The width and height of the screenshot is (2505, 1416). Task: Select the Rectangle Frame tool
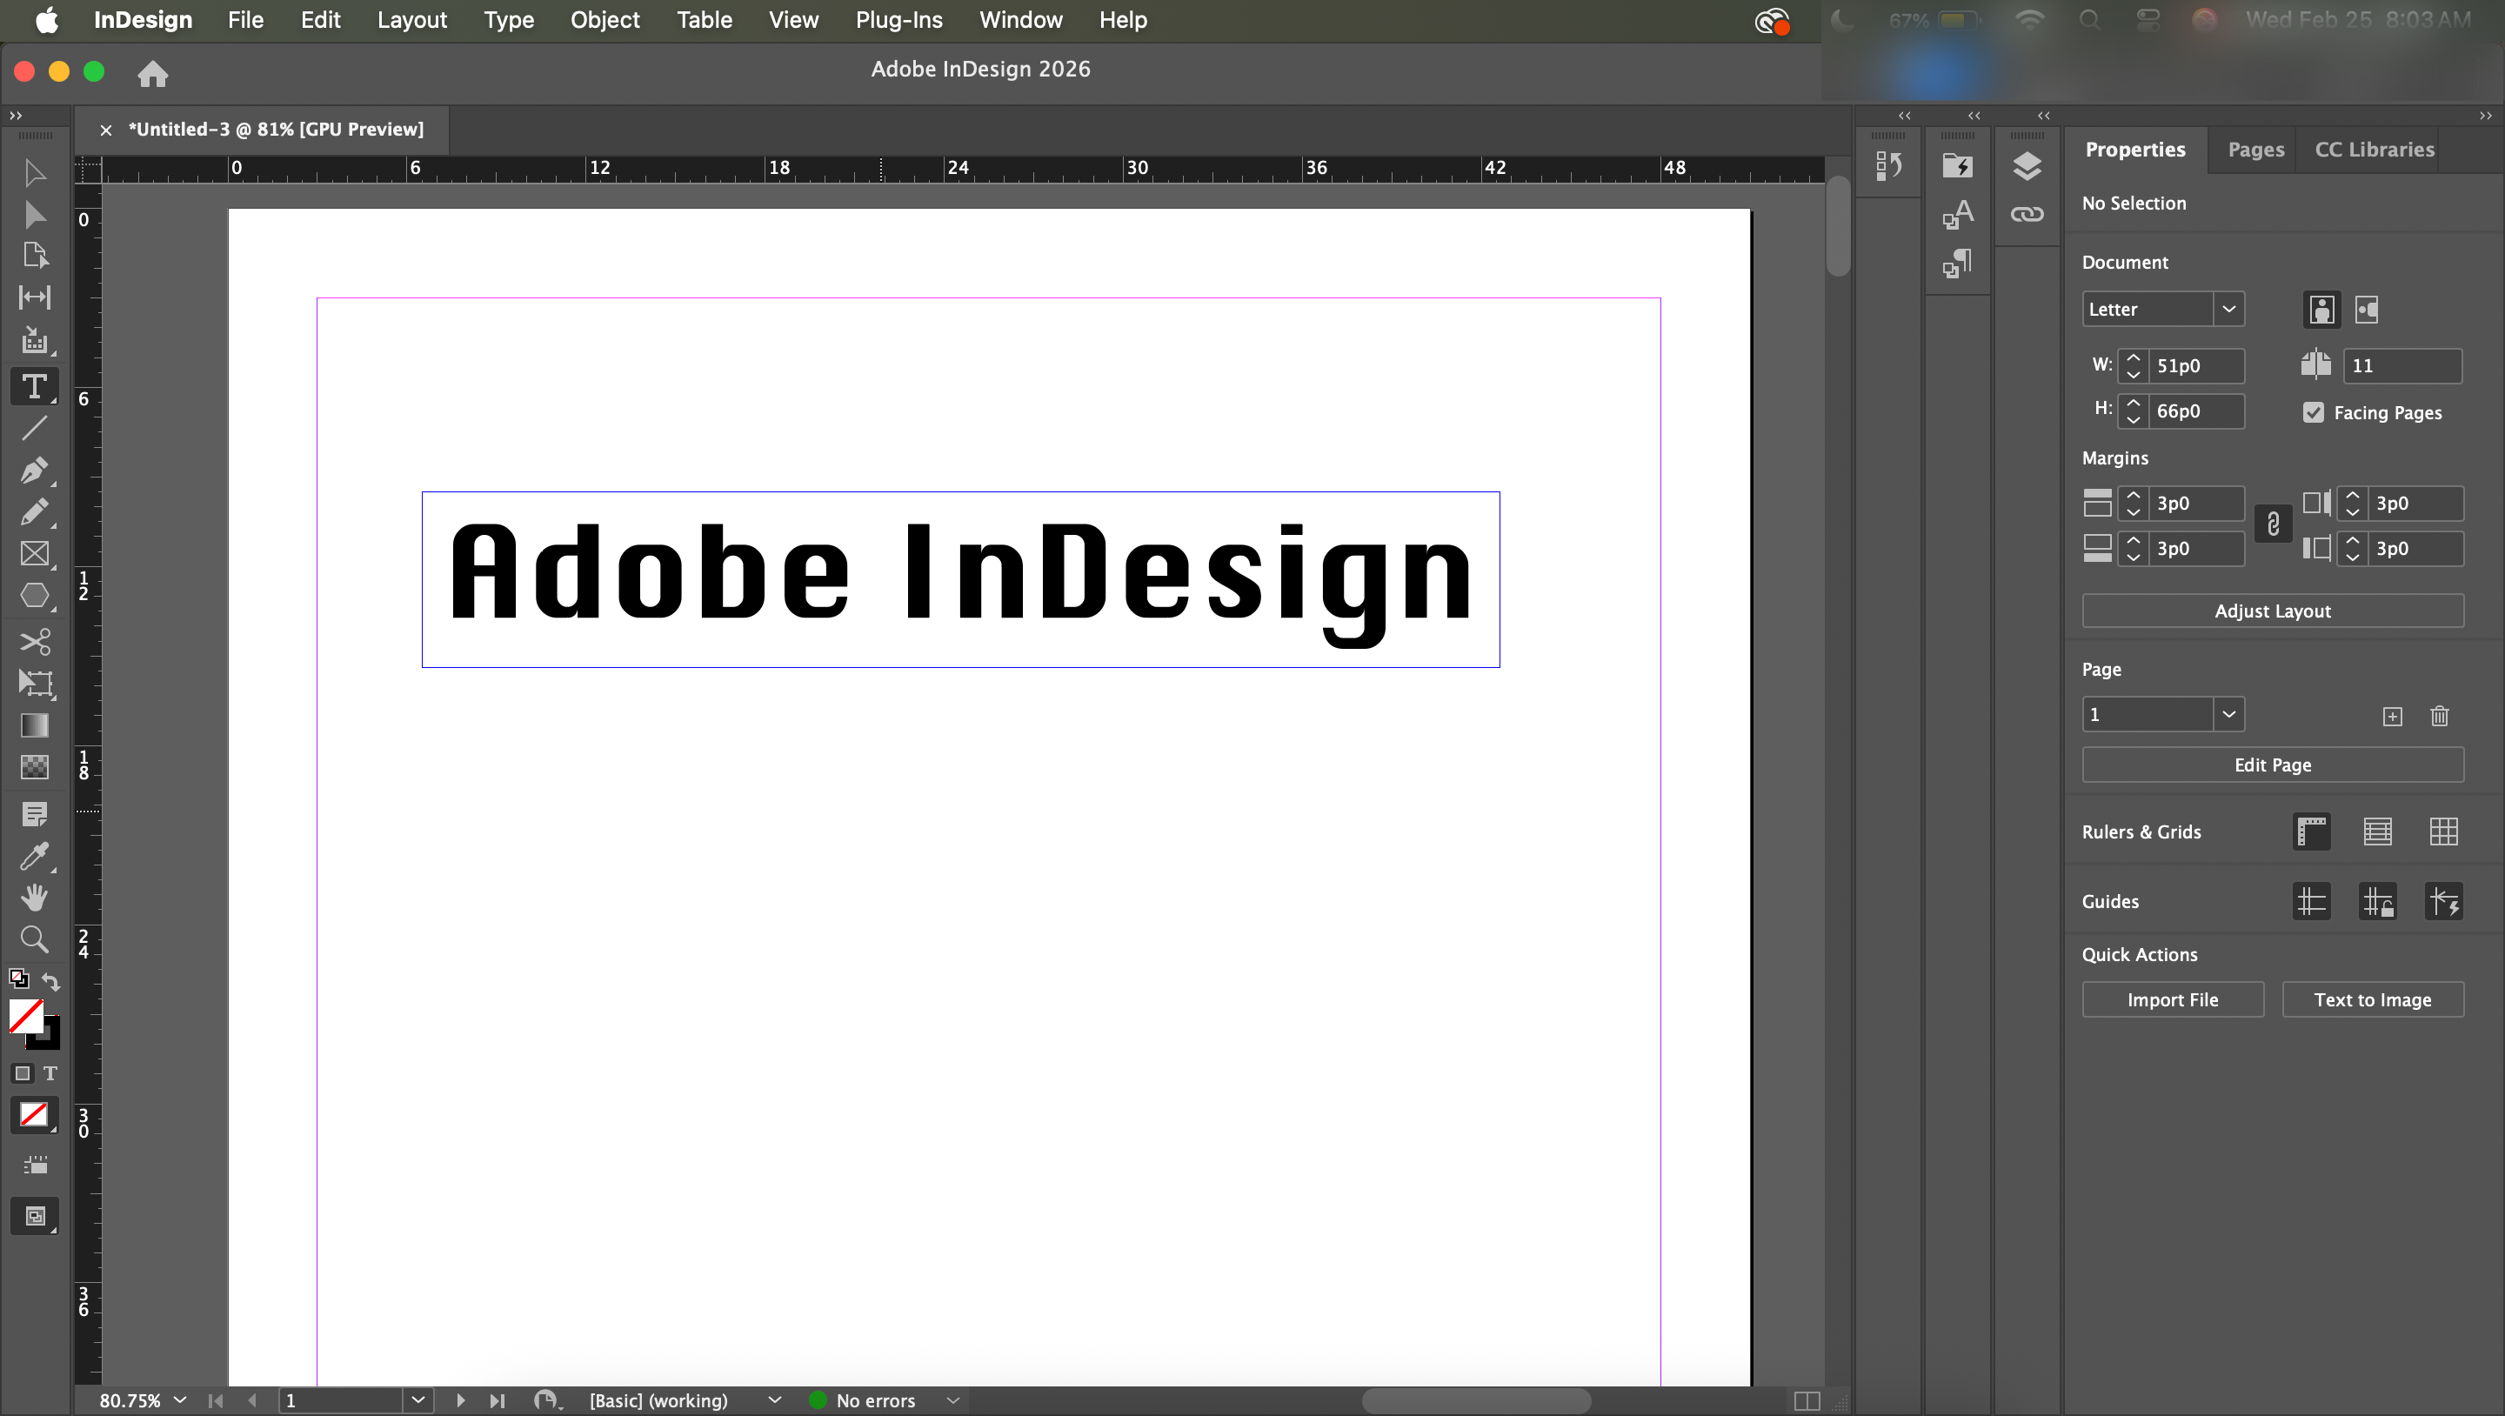pyautogui.click(x=34, y=553)
